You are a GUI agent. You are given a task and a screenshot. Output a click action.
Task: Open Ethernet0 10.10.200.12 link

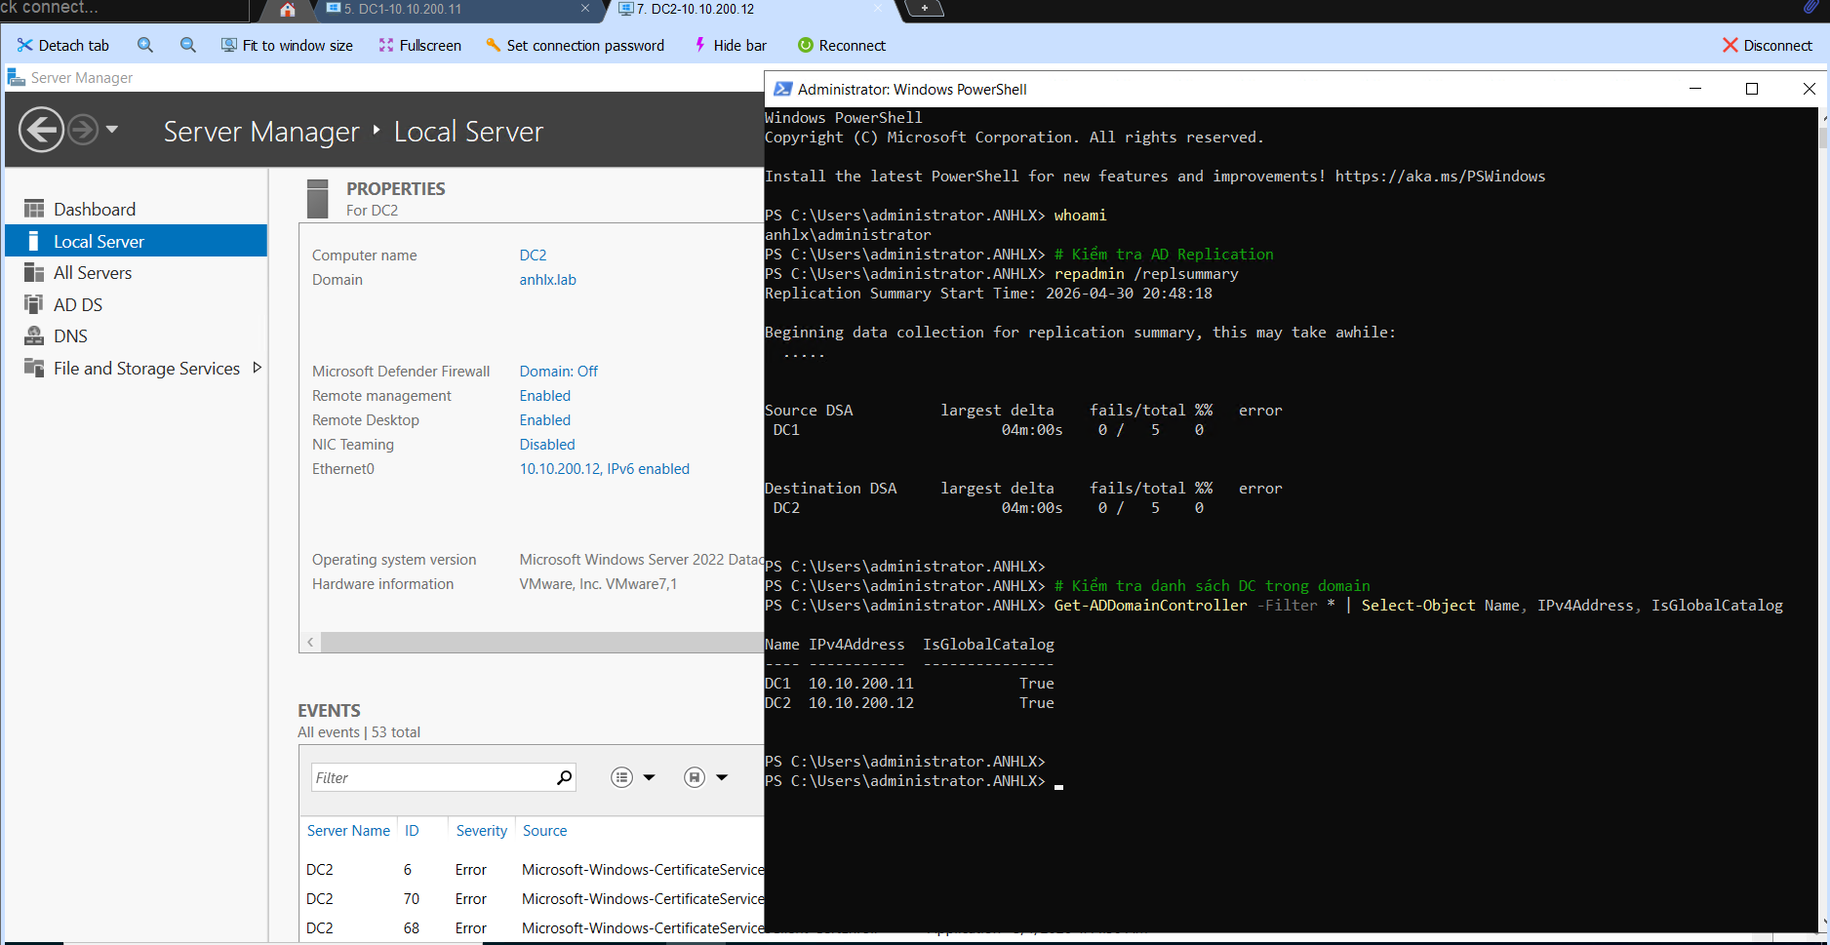(604, 468)
